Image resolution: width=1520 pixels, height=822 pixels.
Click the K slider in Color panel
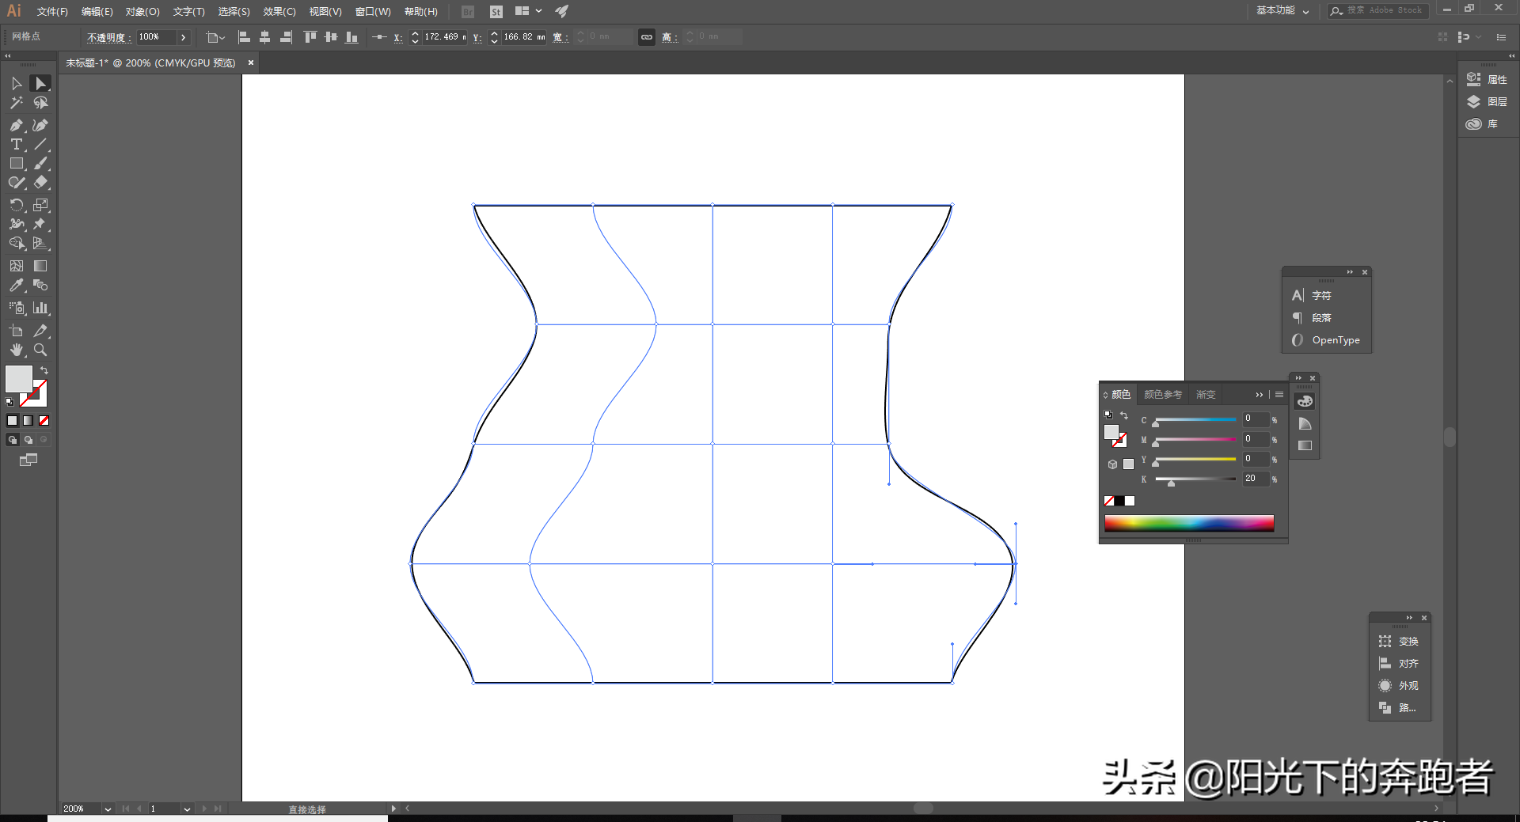coord(1195,479)
